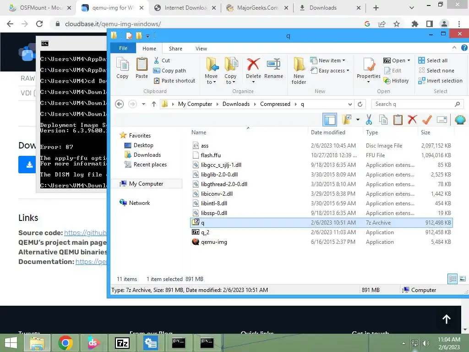Screen dimensions: 469x352
Task: Expand the 7z Open dropdown arrow
Action: coord(409,60)
